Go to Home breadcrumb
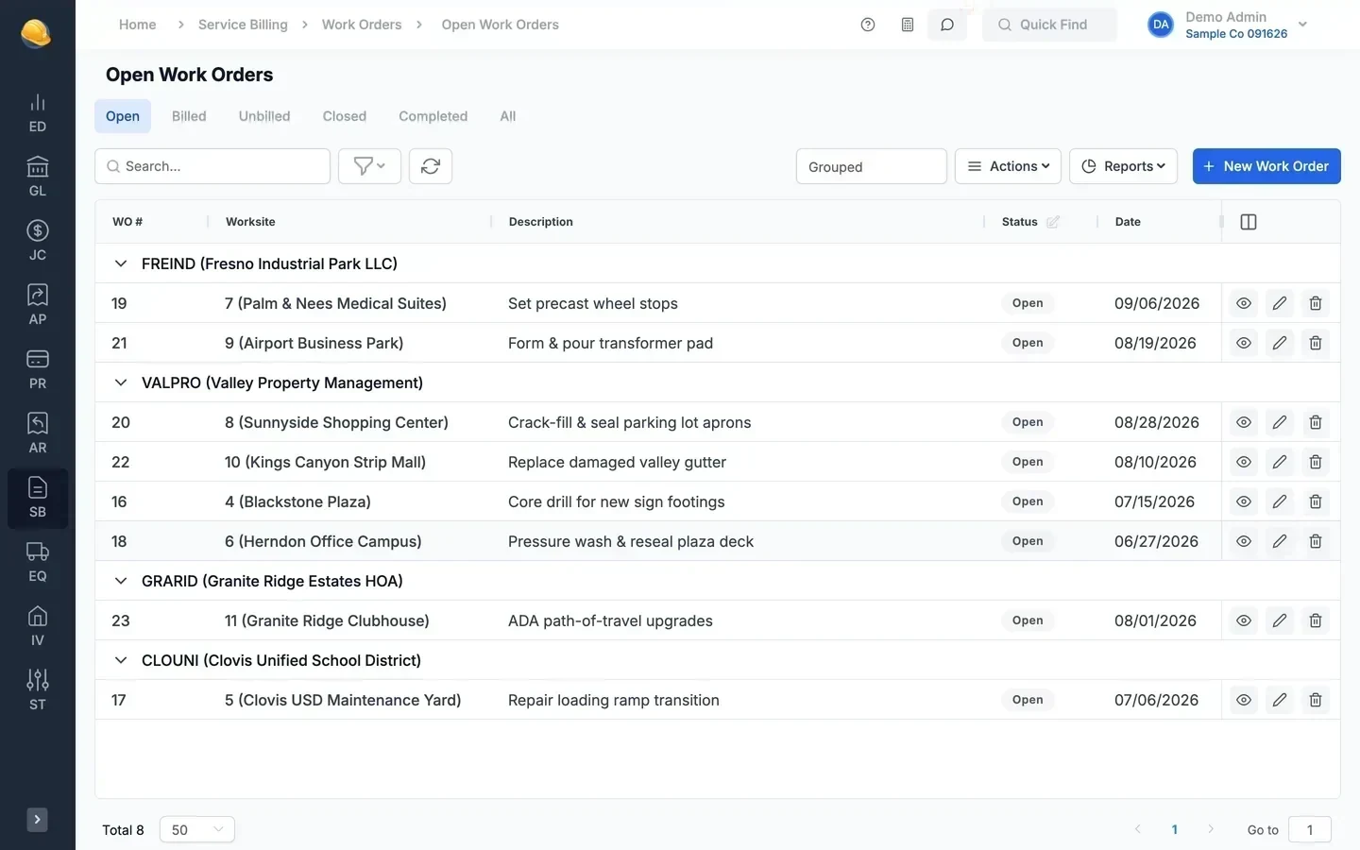1360x850 pixels. 138,25
